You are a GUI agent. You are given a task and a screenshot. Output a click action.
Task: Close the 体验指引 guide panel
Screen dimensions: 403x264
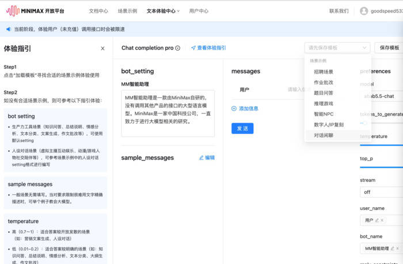[x=102, y=48]
